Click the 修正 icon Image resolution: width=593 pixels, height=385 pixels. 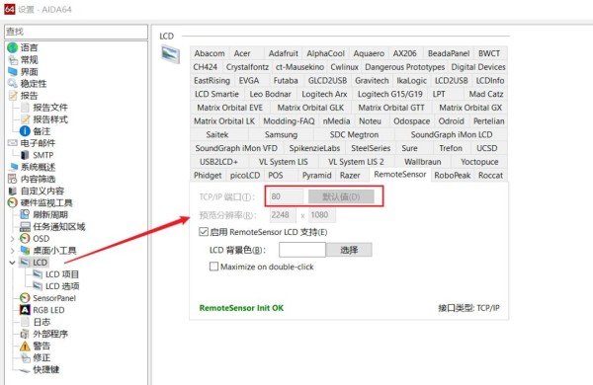click(25, 357)
